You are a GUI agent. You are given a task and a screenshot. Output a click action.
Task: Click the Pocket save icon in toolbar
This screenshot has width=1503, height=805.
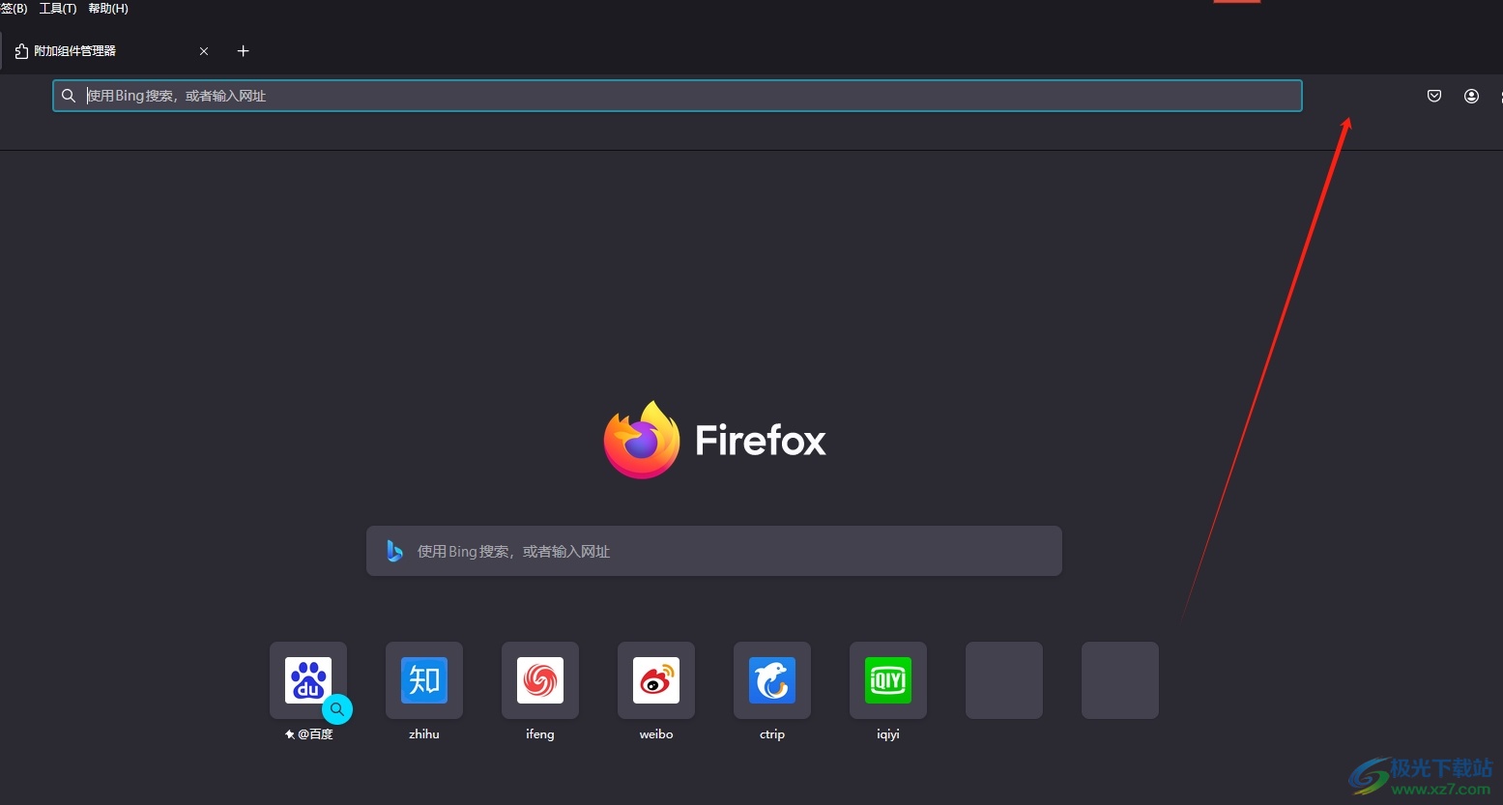point(1434,96)
